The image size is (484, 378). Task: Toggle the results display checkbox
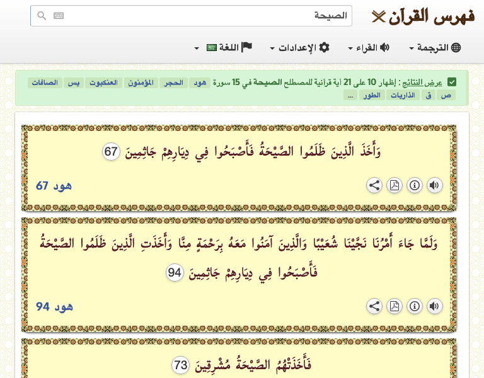[x=452, y=83]
